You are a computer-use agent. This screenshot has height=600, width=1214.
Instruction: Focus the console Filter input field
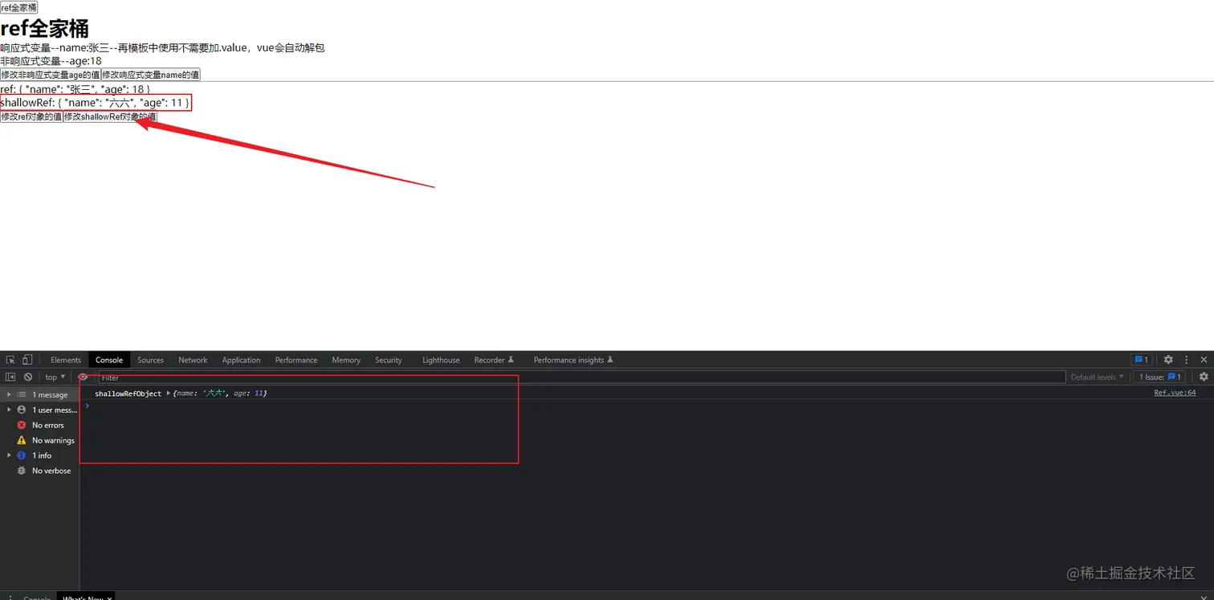(x=581, y=377)
